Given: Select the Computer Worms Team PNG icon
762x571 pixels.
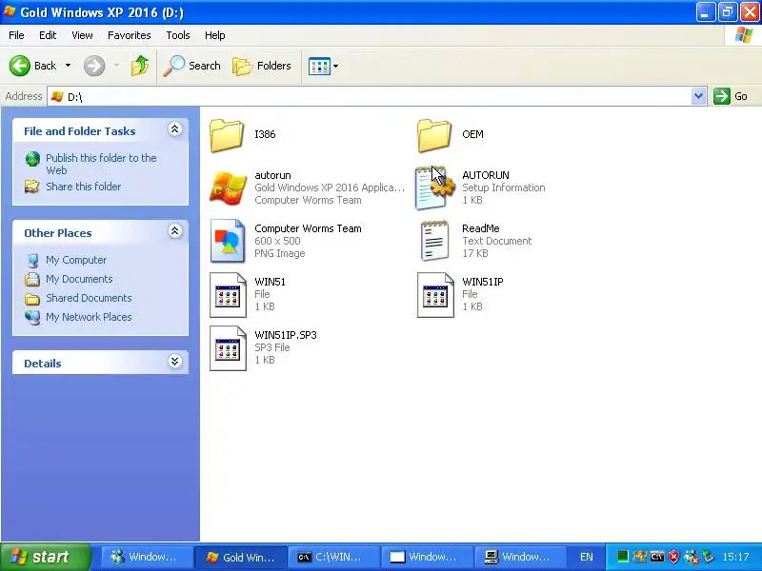Looking at the screenshot, I should pos(228,241).
